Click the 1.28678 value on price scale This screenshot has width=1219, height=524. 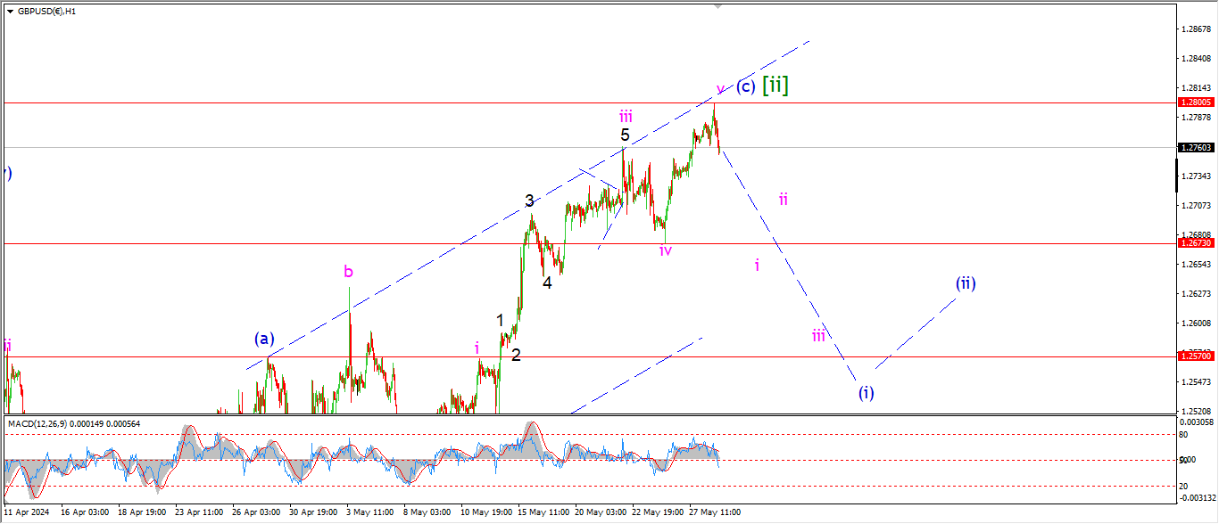[1195, 29]
